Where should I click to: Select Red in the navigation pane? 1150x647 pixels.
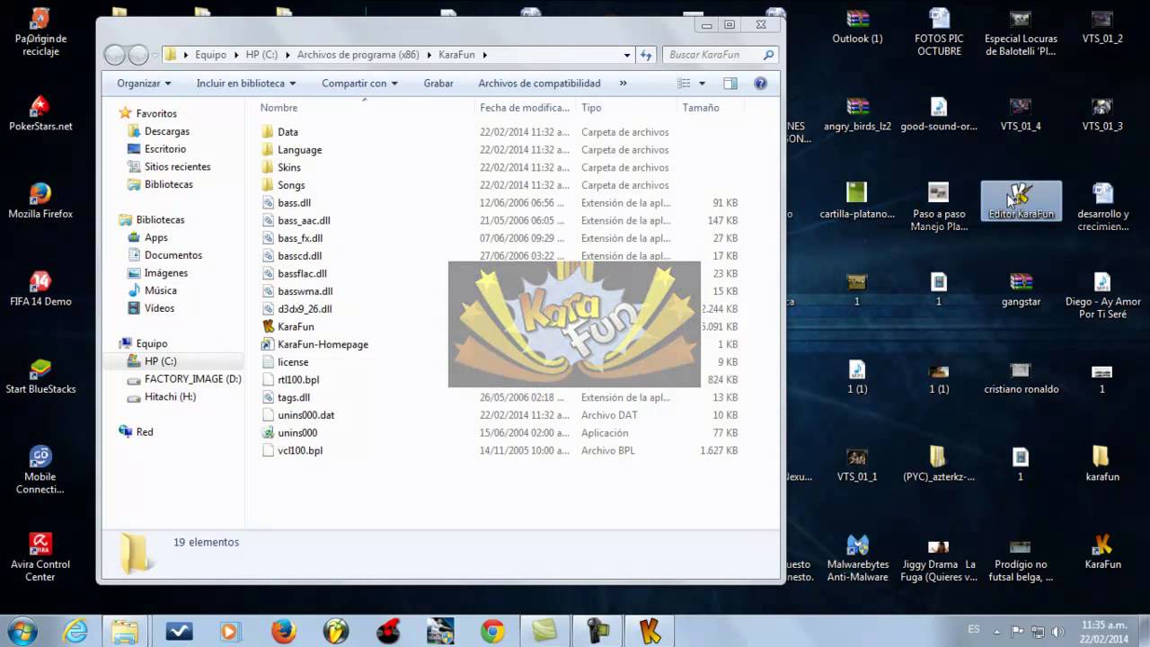pos(144,432)
